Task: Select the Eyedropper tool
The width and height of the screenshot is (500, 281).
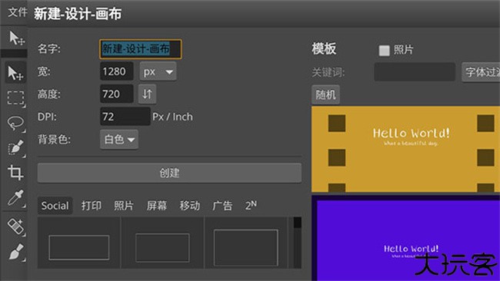Action: point(15,197)
